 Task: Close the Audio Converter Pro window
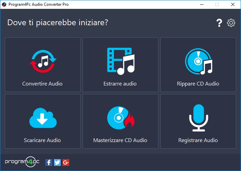233,4
